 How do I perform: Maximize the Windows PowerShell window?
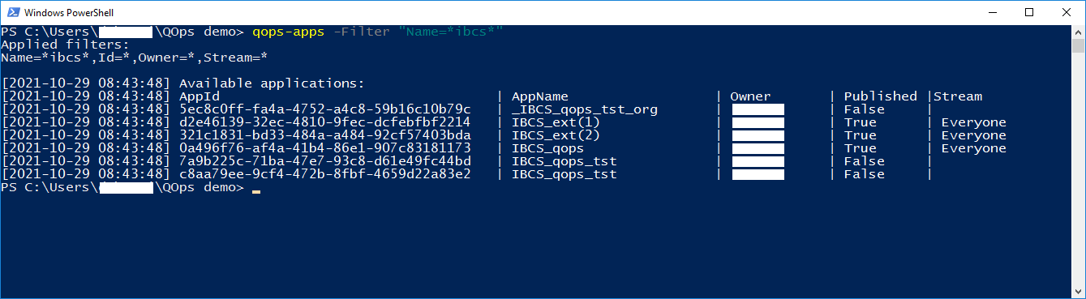pos(1029,12)
